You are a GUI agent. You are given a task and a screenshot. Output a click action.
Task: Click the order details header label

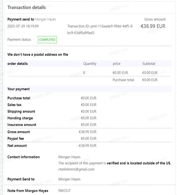point(17,64)
